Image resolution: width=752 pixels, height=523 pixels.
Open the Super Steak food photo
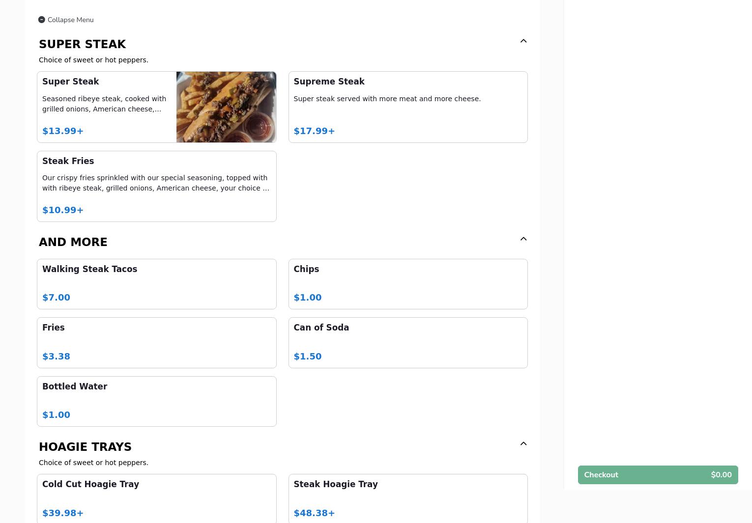point(226,107)
